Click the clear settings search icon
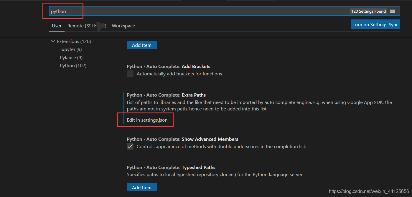Image resolution: width=412 pixels, height=197 pixels. point(392,11)
